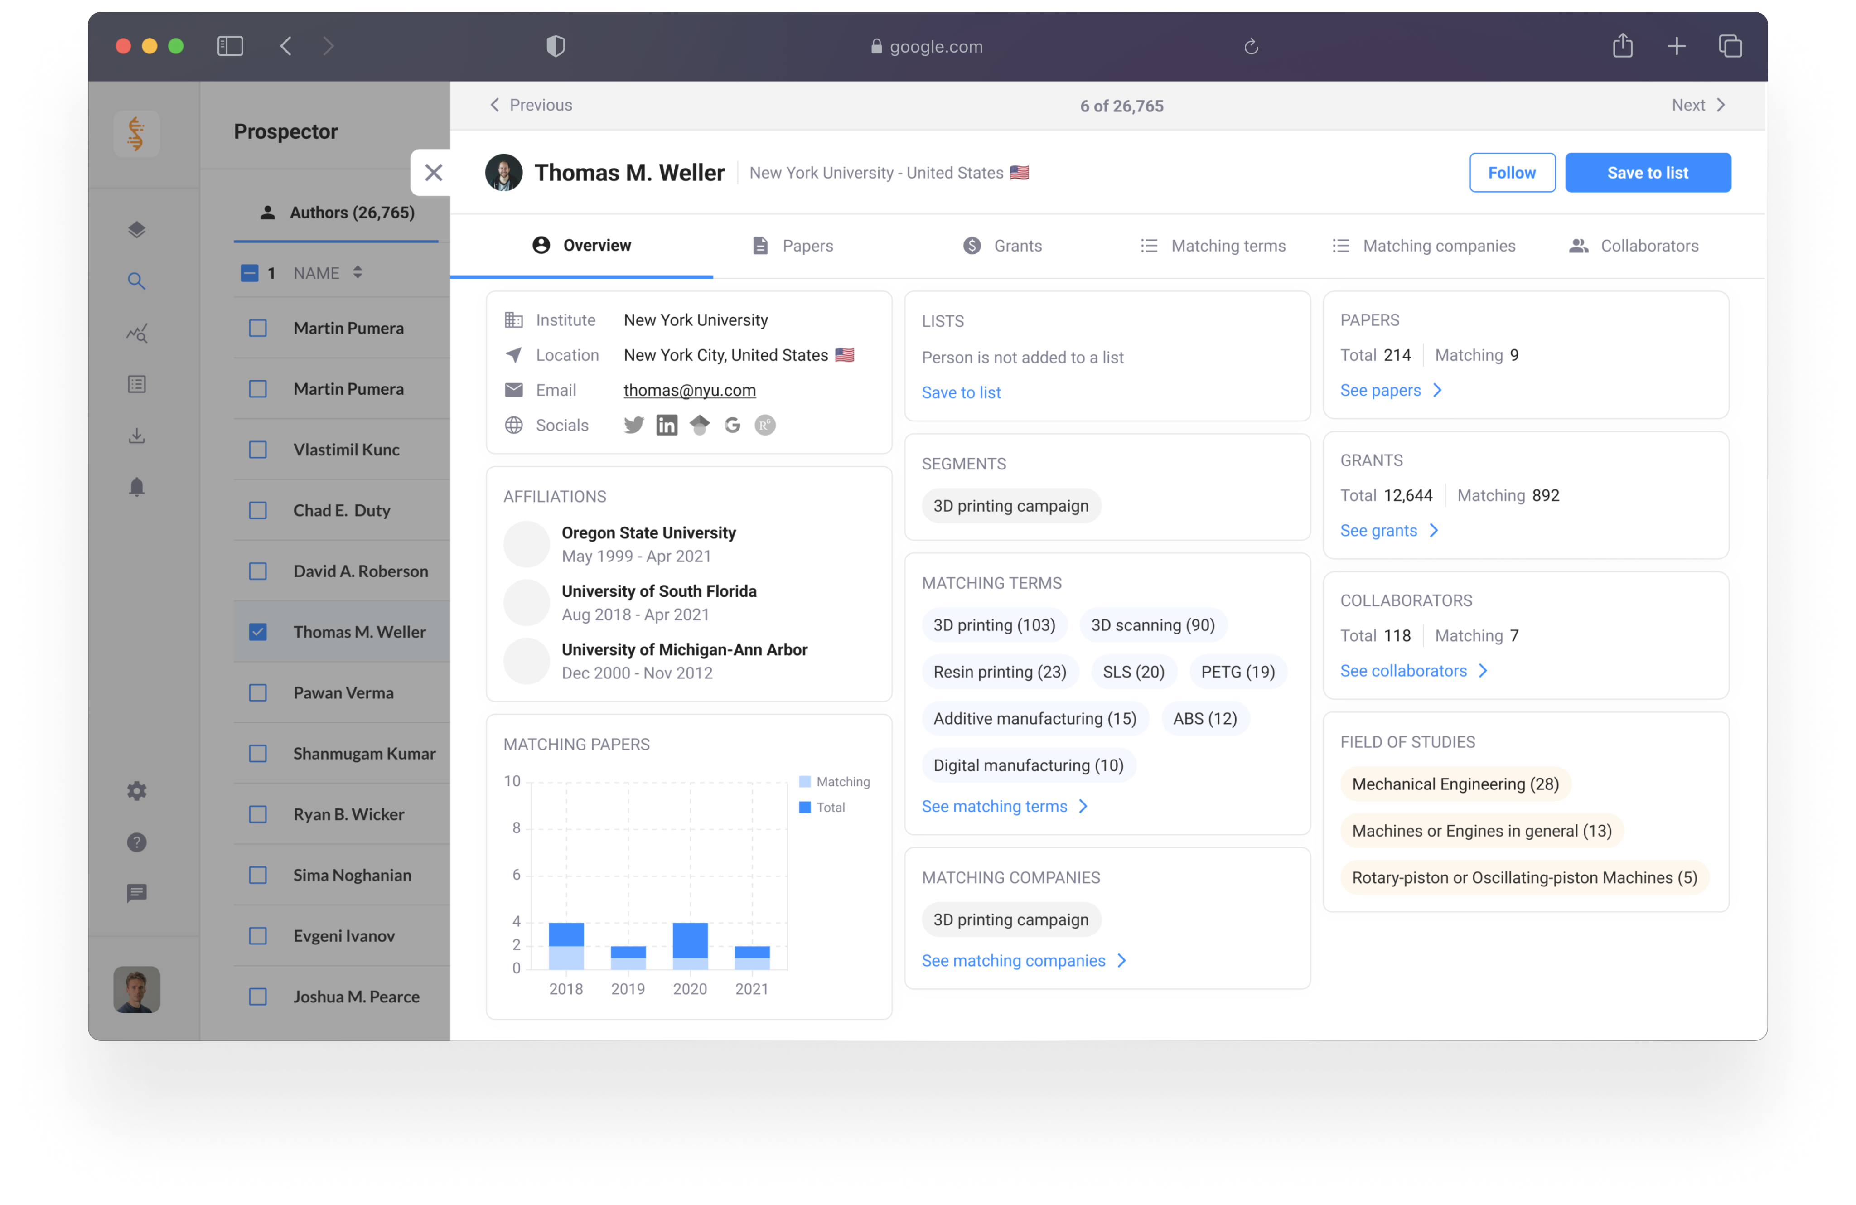Viewport: 1856px width, 1205px height.
Task: Open Twitter social profile icon
Action: coord(633,425)
